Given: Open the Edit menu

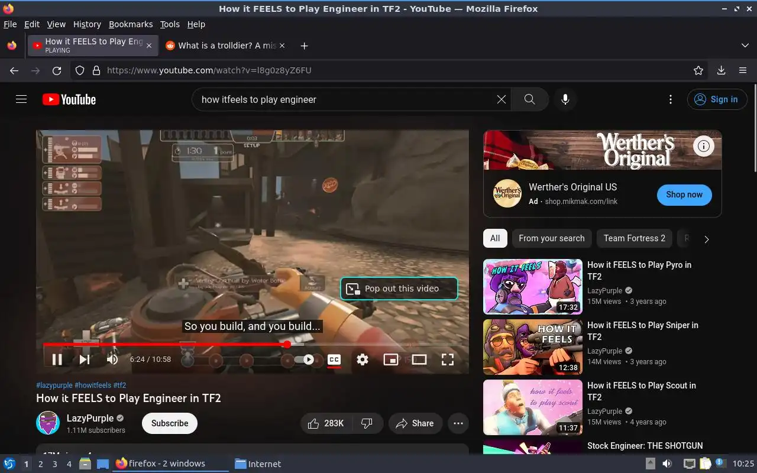Looking at the screenshot, I should click(32, 24).
